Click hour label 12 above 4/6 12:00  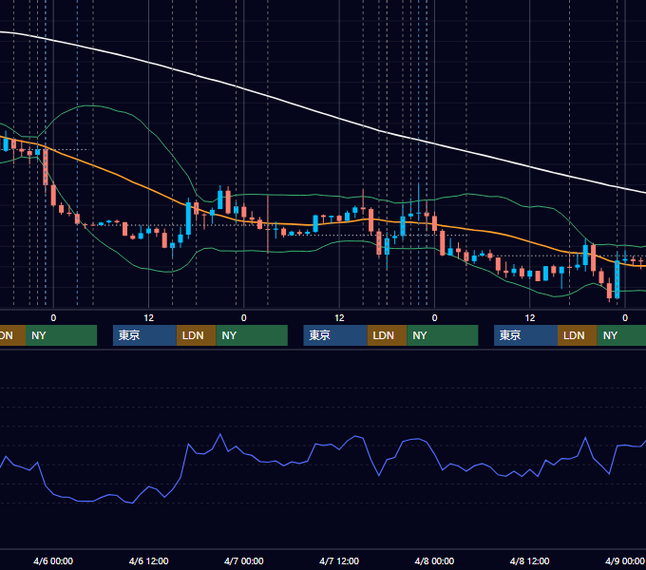click(x=149, y=318)
